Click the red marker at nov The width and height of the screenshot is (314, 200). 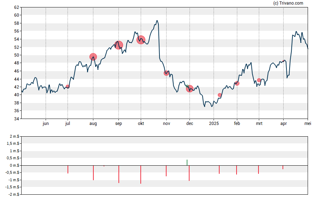click(x=166, y=73)
